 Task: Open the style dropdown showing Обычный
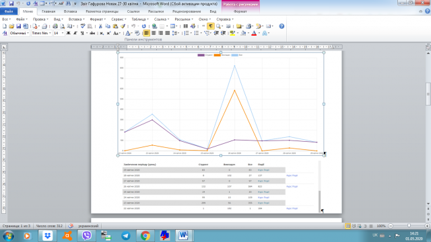point(20,33)
